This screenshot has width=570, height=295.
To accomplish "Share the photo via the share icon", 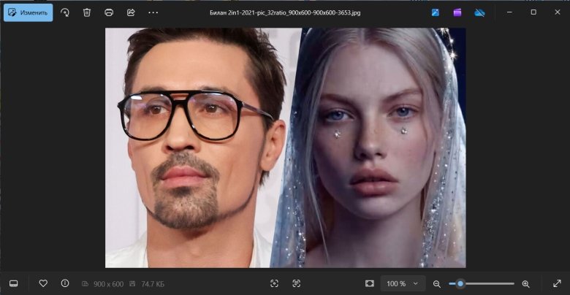I will click(131, 12).
